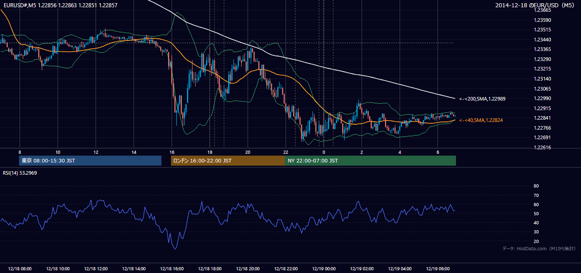Click RSI scale value 80
This screenshot has height=273, width=581.
(x=536, y=186)
